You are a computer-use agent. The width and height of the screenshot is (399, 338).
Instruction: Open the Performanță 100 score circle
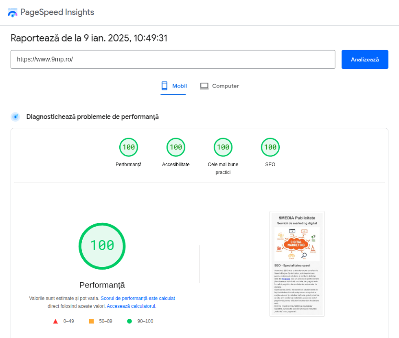pos(129,147)
